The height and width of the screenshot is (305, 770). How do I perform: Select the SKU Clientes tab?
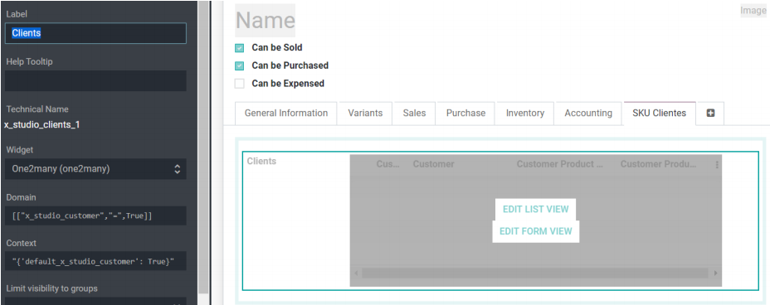(660, 114)
